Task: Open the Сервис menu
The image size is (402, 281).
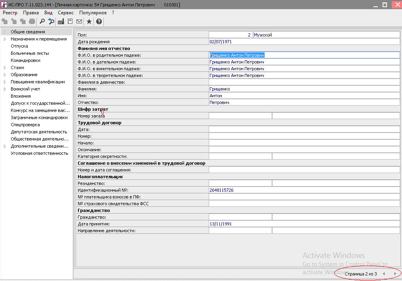Action: pos(66,13)
